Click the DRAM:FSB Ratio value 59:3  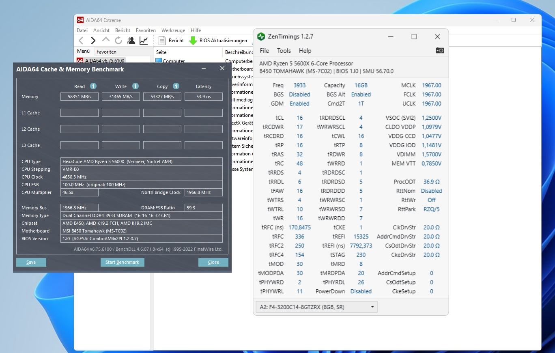[204, 208]
